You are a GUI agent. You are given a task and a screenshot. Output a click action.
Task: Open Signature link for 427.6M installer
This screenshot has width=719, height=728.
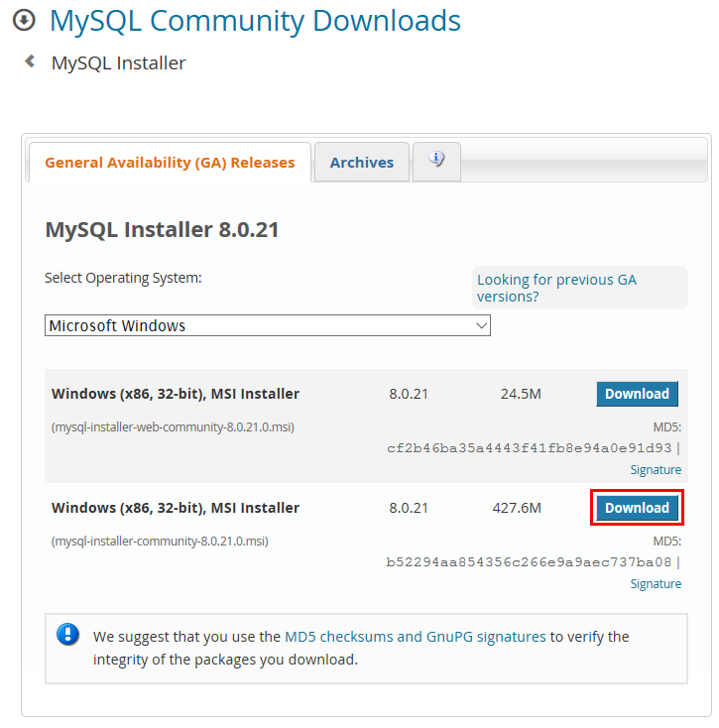(x=656, y=584)
